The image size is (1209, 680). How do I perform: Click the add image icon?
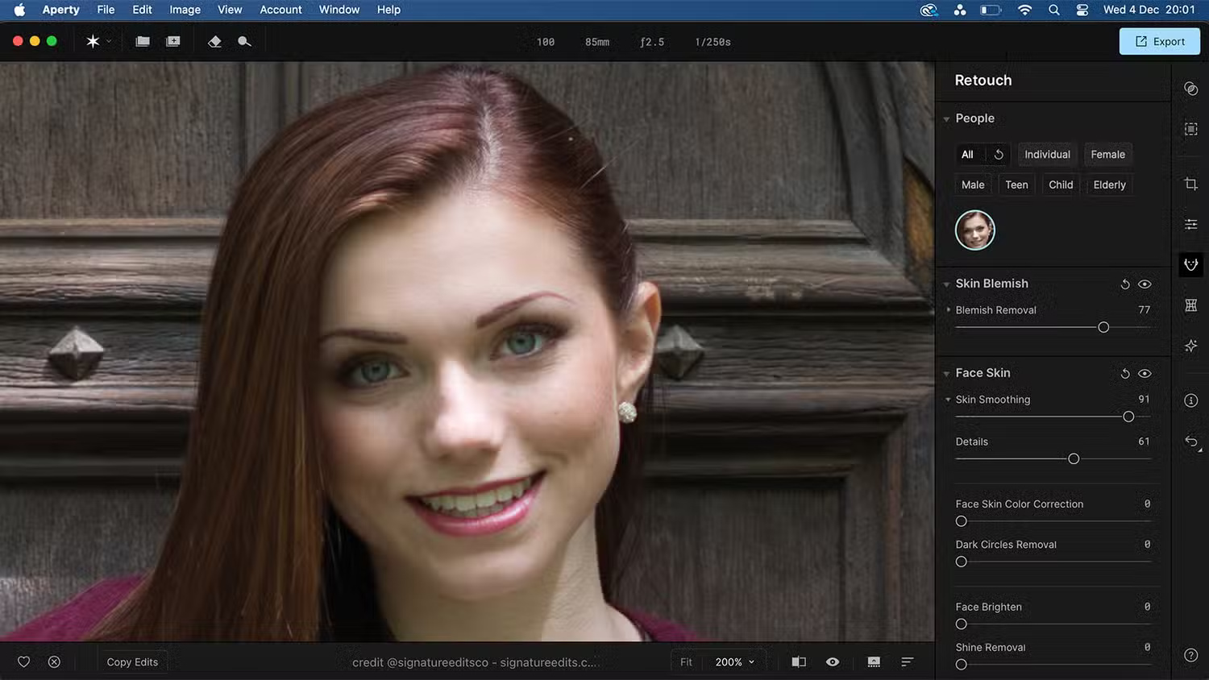pyautogui.click(x=173, y=42)
